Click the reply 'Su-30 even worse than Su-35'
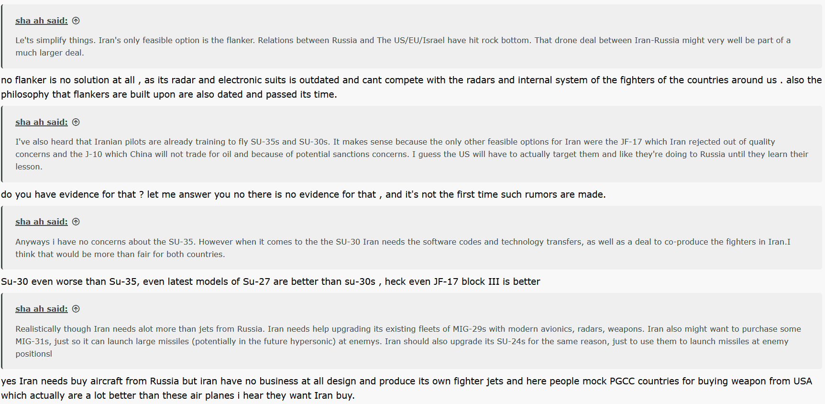This screenshot has width=825, height=404. pos(270,281)
